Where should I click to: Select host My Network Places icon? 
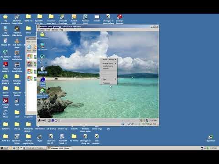pos(5,55)
